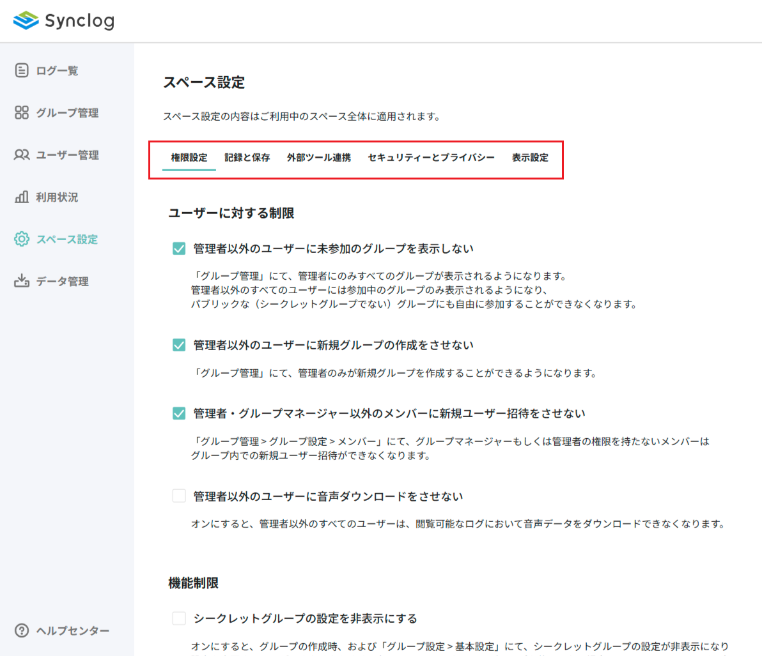
Task: Disable 管理者以外のユーザーに新規グループの作成をさせない
Action: click(x=179, y=344)
